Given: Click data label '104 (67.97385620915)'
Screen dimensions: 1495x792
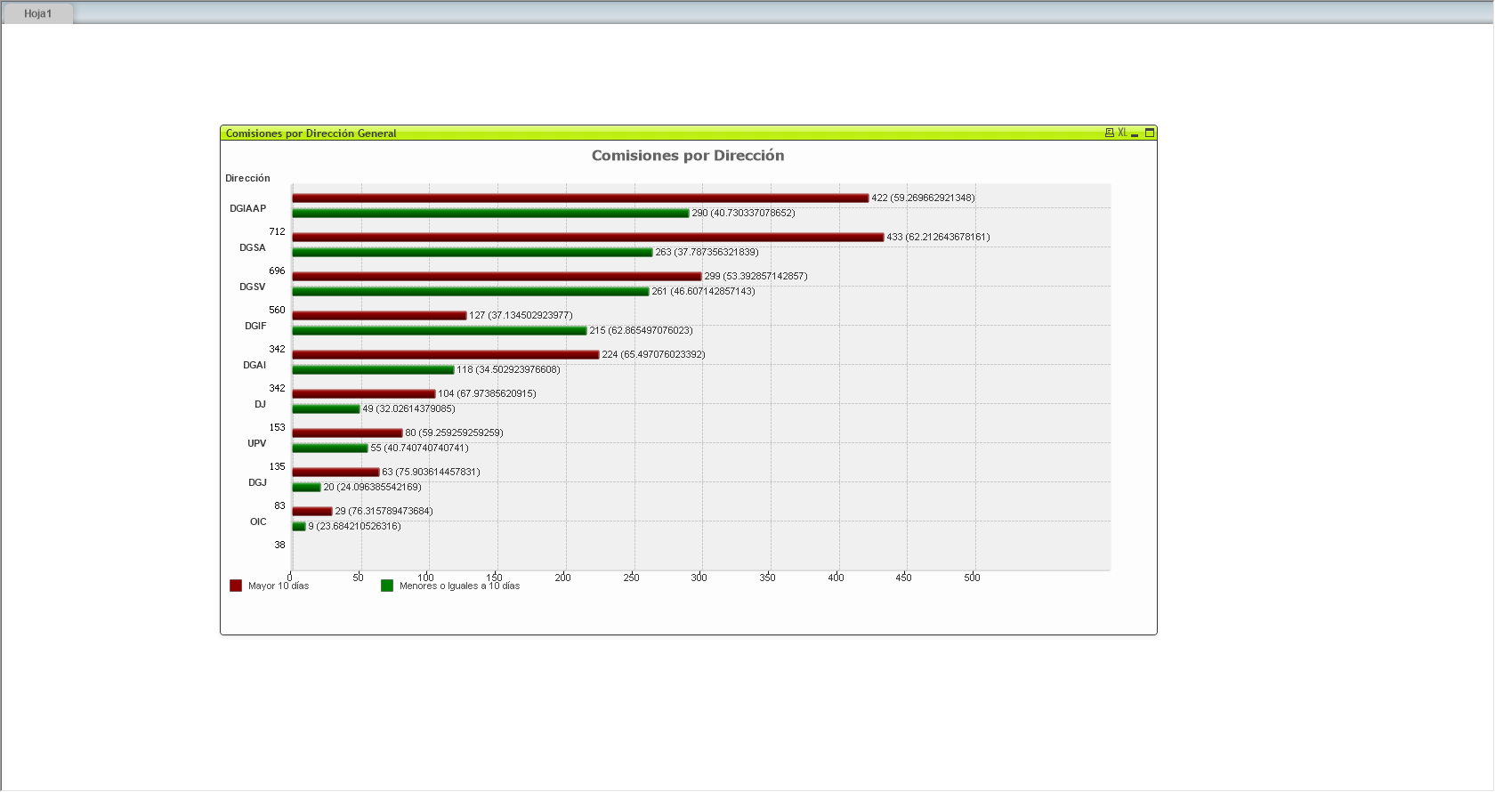Looking at the screenshot, I should [x=487, y=393].
